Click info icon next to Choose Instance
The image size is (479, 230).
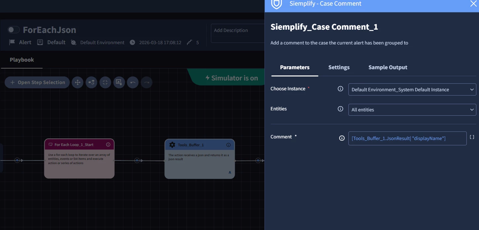340,89
